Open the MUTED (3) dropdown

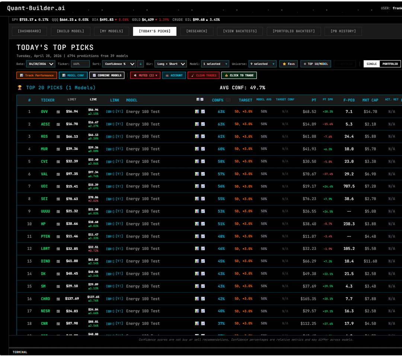coord(145,75)
